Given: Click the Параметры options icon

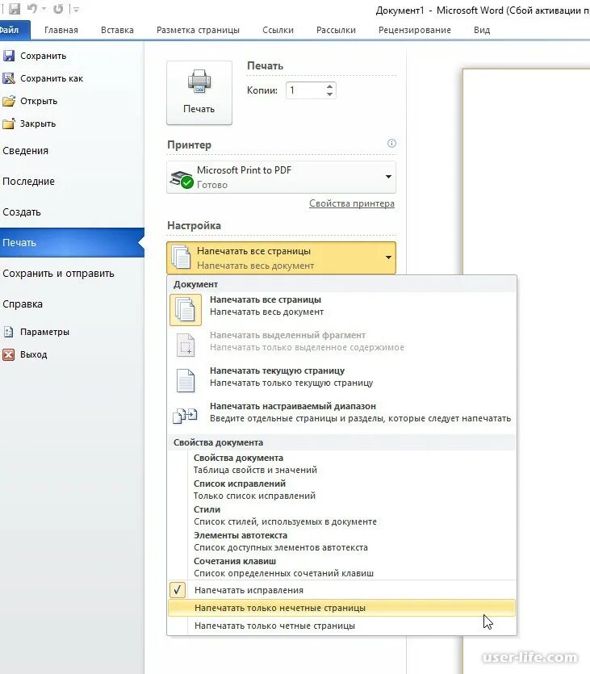Looking at the screenshot, I should pos(9,332).
